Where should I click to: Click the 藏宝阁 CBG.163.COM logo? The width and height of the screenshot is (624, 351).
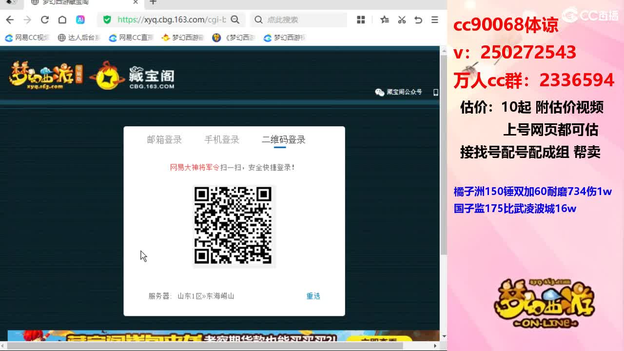[132, 76]
